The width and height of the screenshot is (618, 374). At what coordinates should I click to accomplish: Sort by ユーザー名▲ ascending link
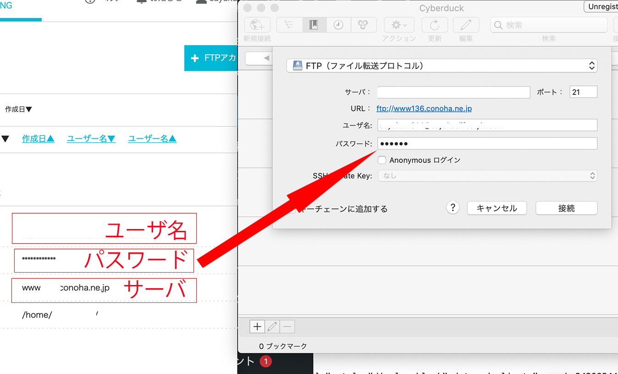click(x=152, y=139)
